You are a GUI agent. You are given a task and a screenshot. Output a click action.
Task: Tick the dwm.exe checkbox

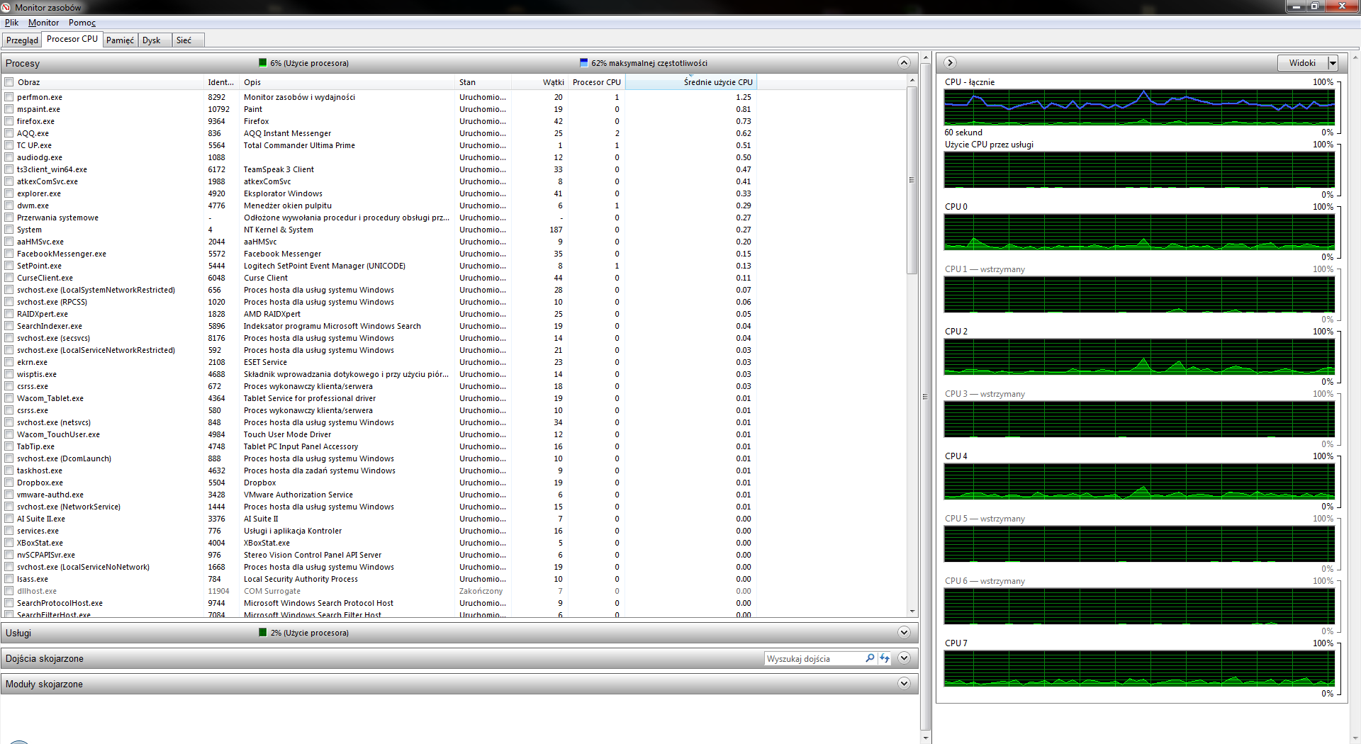tap(9, 205)
